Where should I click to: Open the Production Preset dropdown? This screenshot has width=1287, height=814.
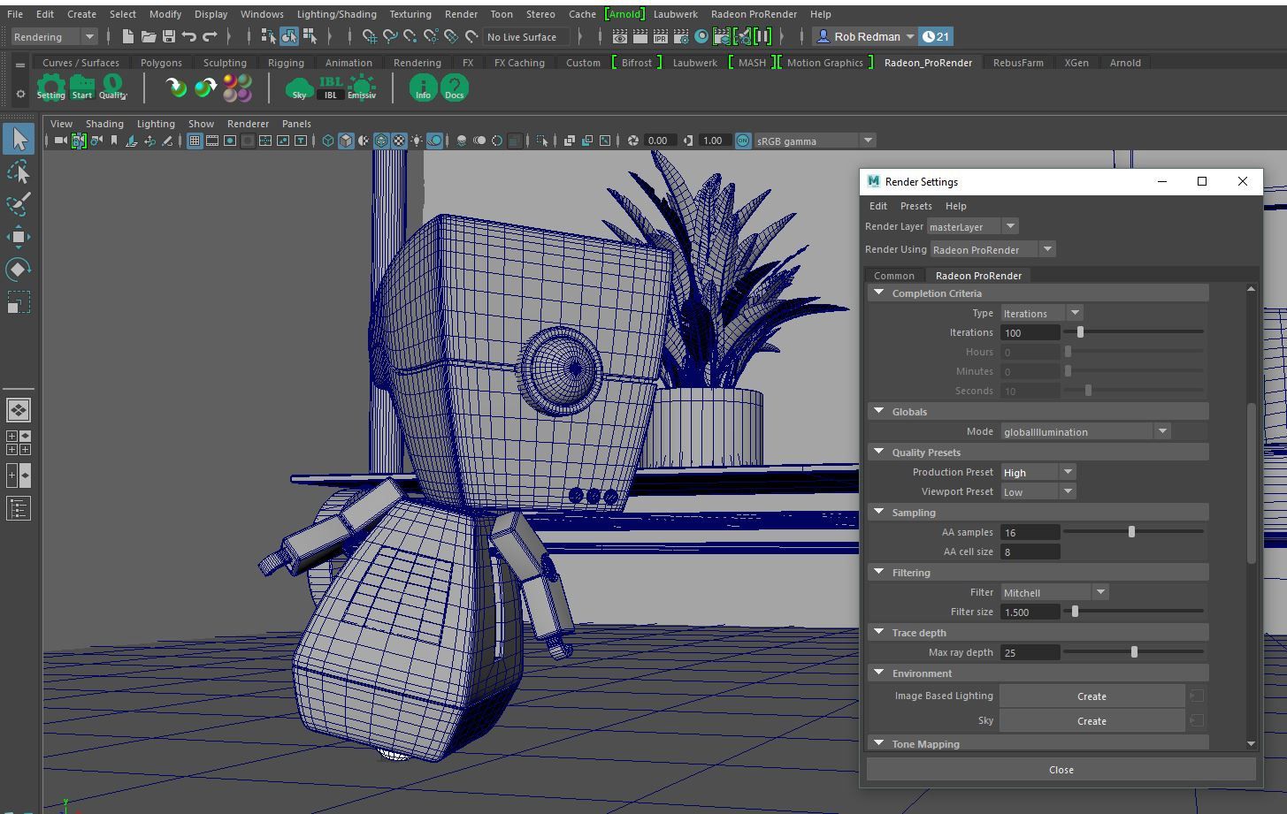click(1038, 472)
